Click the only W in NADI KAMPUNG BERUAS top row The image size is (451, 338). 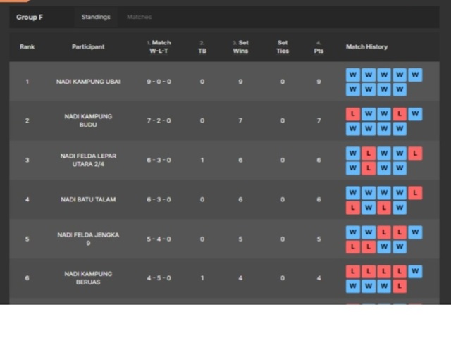415,271
